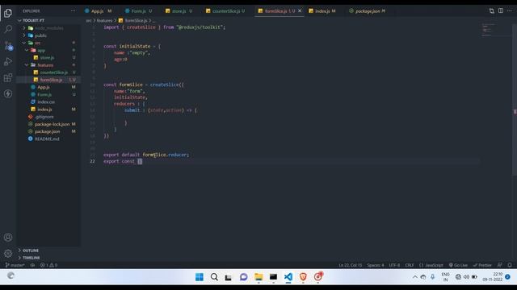The height and width of the screenshot is (290, 517).
Task: Collapse the app folder
Action: pos(27,50)
